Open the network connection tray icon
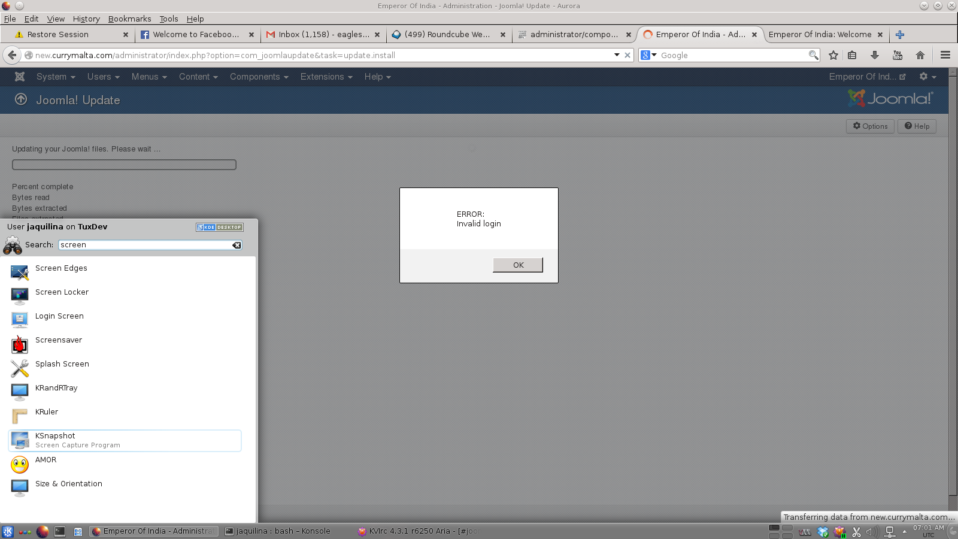958x539 pixels. point(890,532)
